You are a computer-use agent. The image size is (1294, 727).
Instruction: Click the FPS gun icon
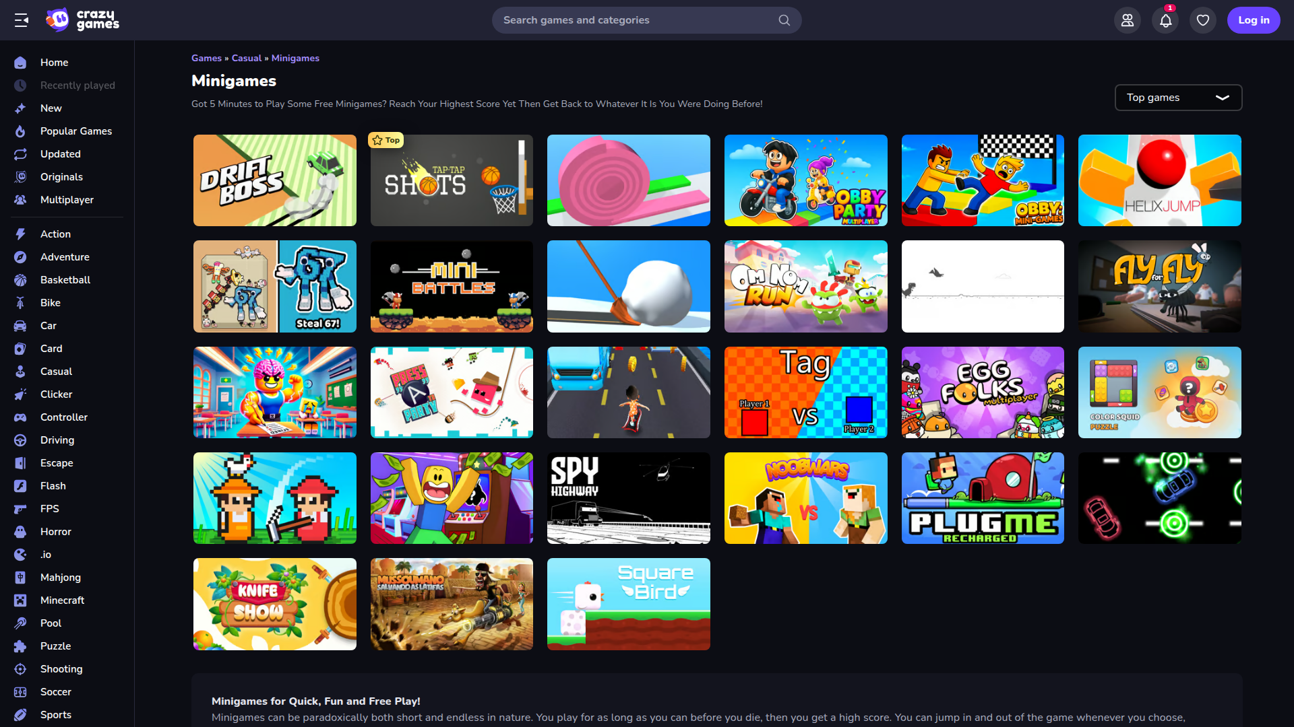[20, 509]
